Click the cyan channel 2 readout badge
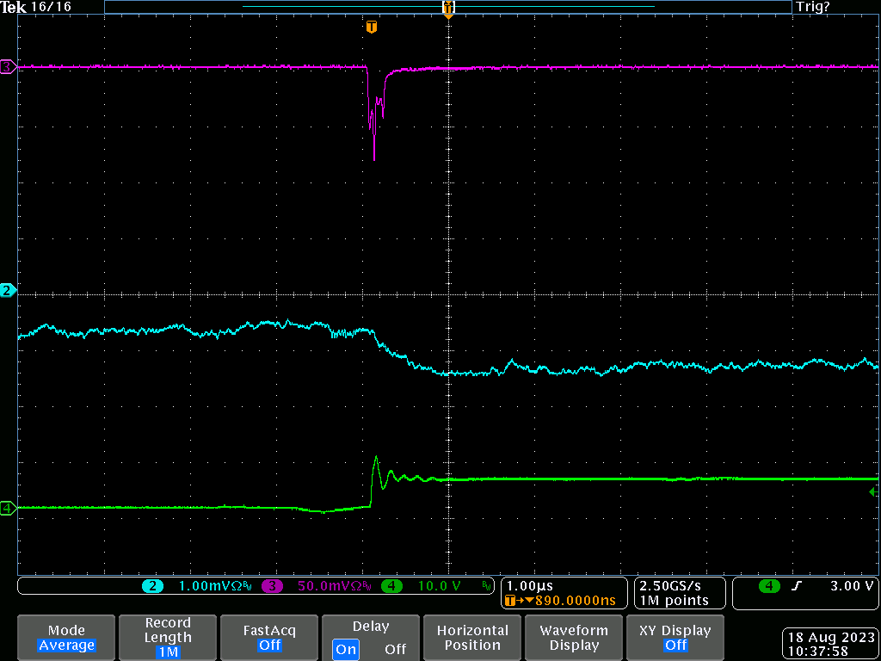Viewport: 881px width, 661px height. [153, 586]
